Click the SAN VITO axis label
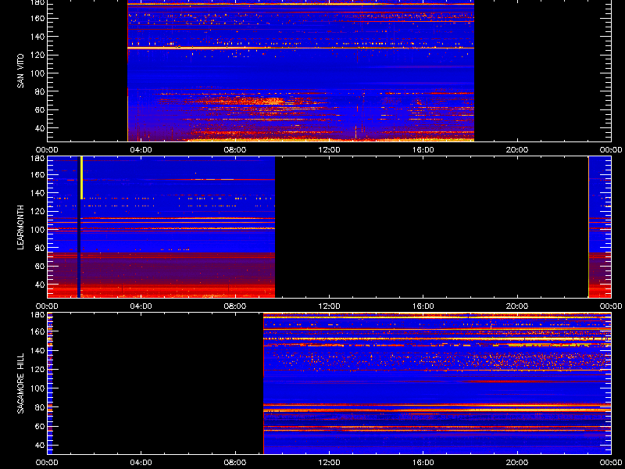Image resolution: width=625 pixels, height=469 pixels. (20, 71)
